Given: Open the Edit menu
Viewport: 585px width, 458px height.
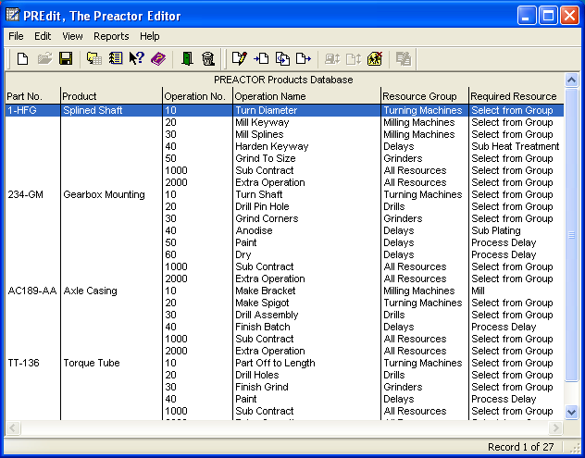Looking at the screenshot, I should pyautogui.click(x=43, y=36).
